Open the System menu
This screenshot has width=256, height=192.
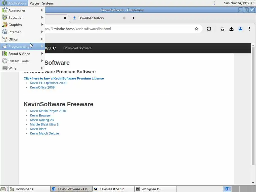click(47, 3)
